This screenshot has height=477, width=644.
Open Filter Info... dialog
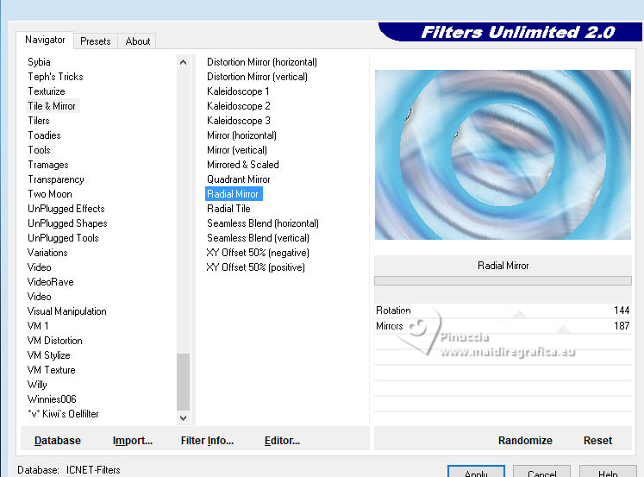coord(207,441)
